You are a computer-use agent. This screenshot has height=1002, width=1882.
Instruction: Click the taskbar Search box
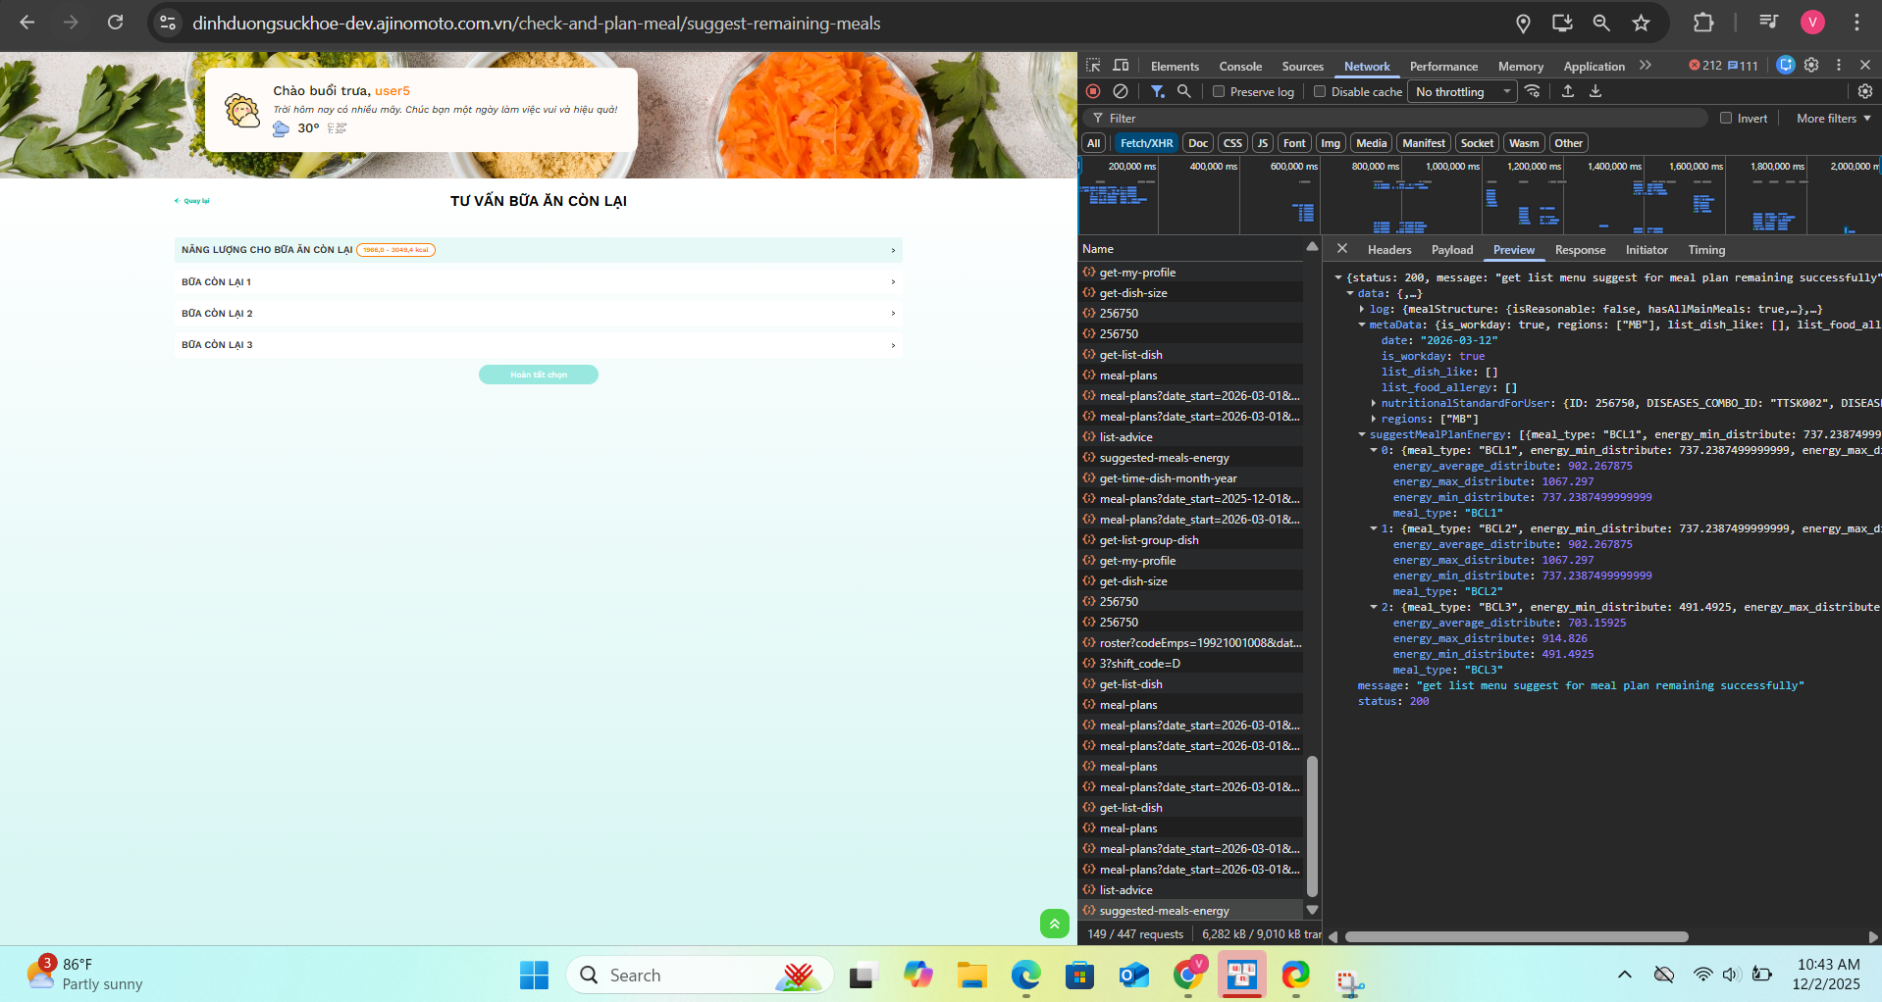[x=700, y=975]
